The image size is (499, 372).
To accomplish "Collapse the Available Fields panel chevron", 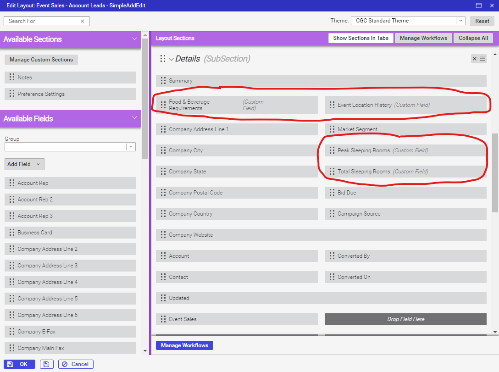I will tap(134, 118).
